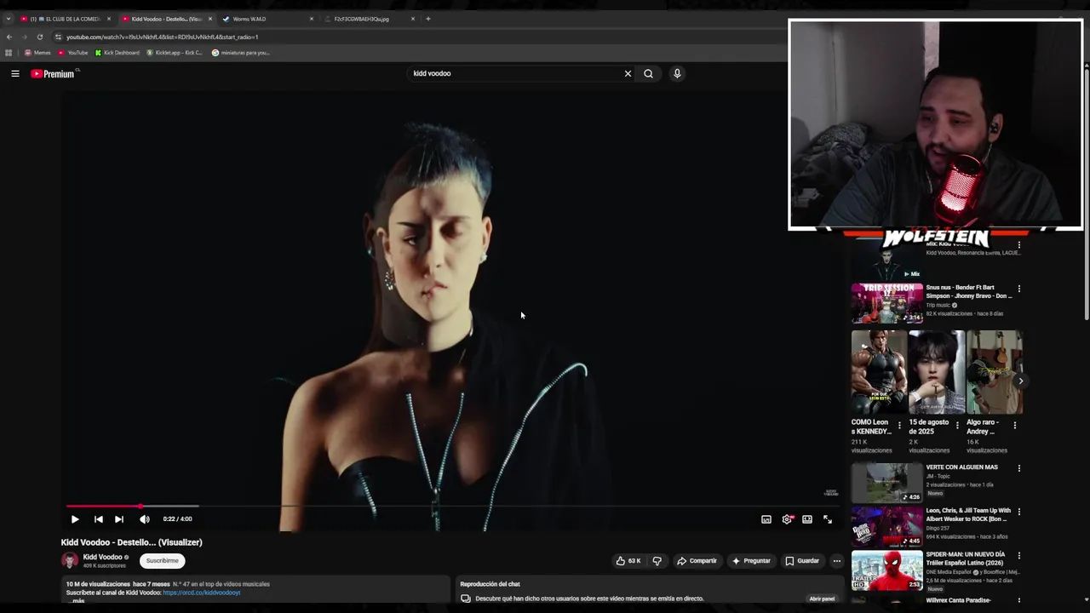The width and height of the screenshot is (1090, 613).
Task: Clear the 'kidd voodoo' search text
Action: [x=628, y=73]
